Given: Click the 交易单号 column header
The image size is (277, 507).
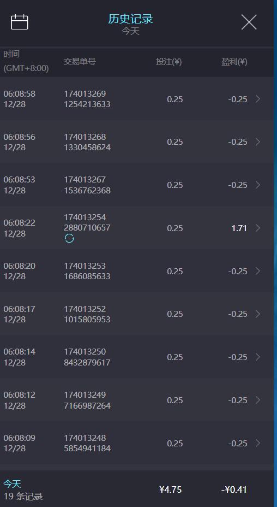Looking at the screenshot, I should [x=80, y=61].
